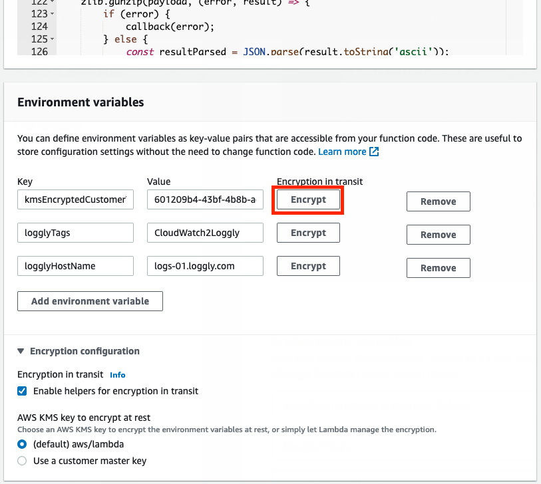Fold code at line 123

(53, 14)
